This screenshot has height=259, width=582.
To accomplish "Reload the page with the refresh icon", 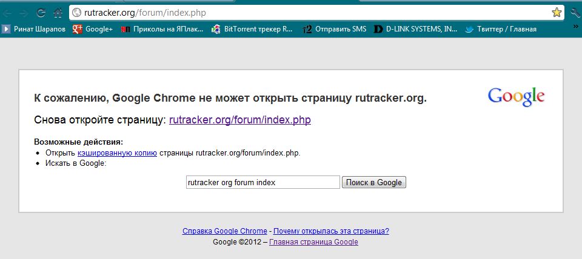I will tap(41, 13).
